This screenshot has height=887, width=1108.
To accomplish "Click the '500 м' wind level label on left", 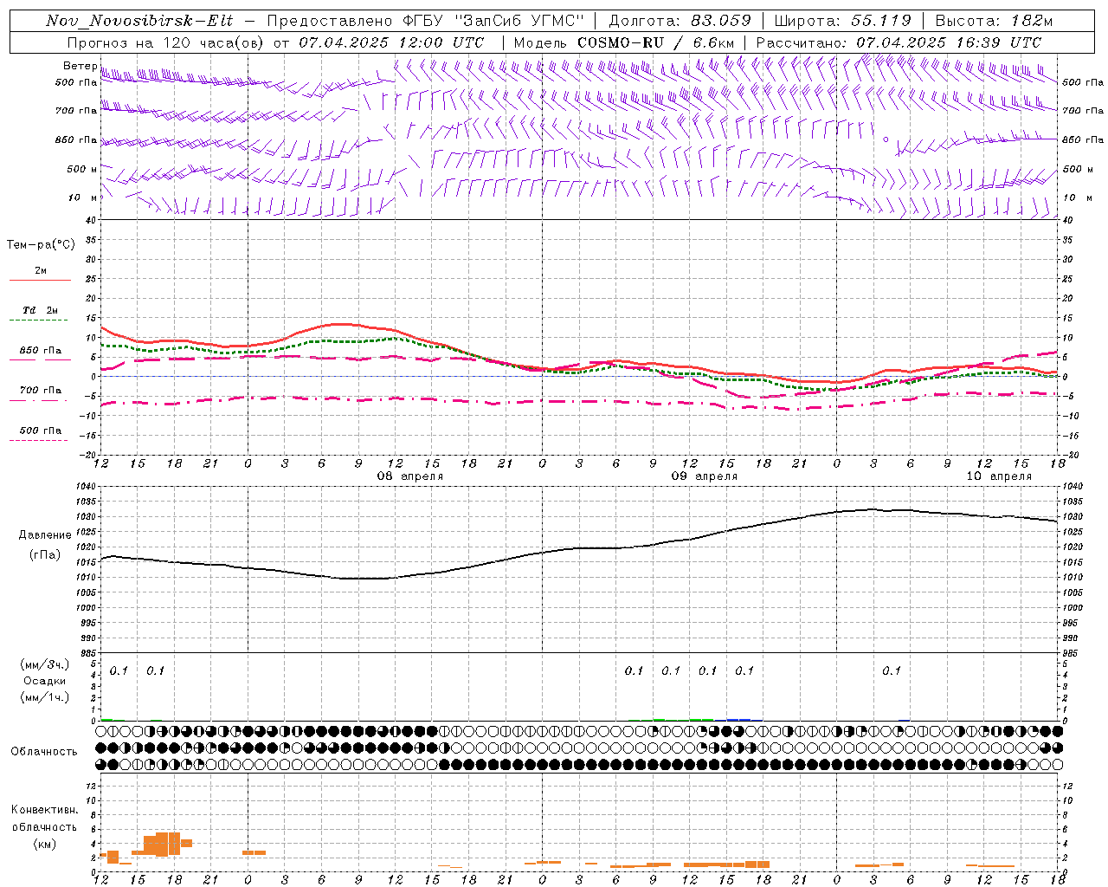I will pos(82,169).
